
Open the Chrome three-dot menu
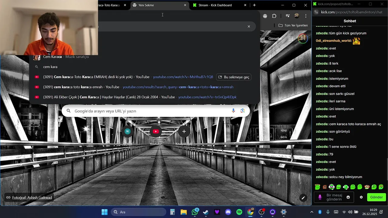[306, 16]
